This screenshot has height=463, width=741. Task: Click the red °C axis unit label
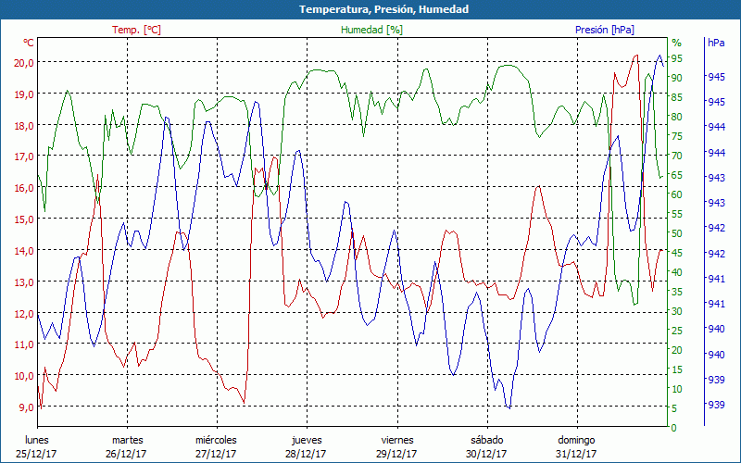pos(29,43)
